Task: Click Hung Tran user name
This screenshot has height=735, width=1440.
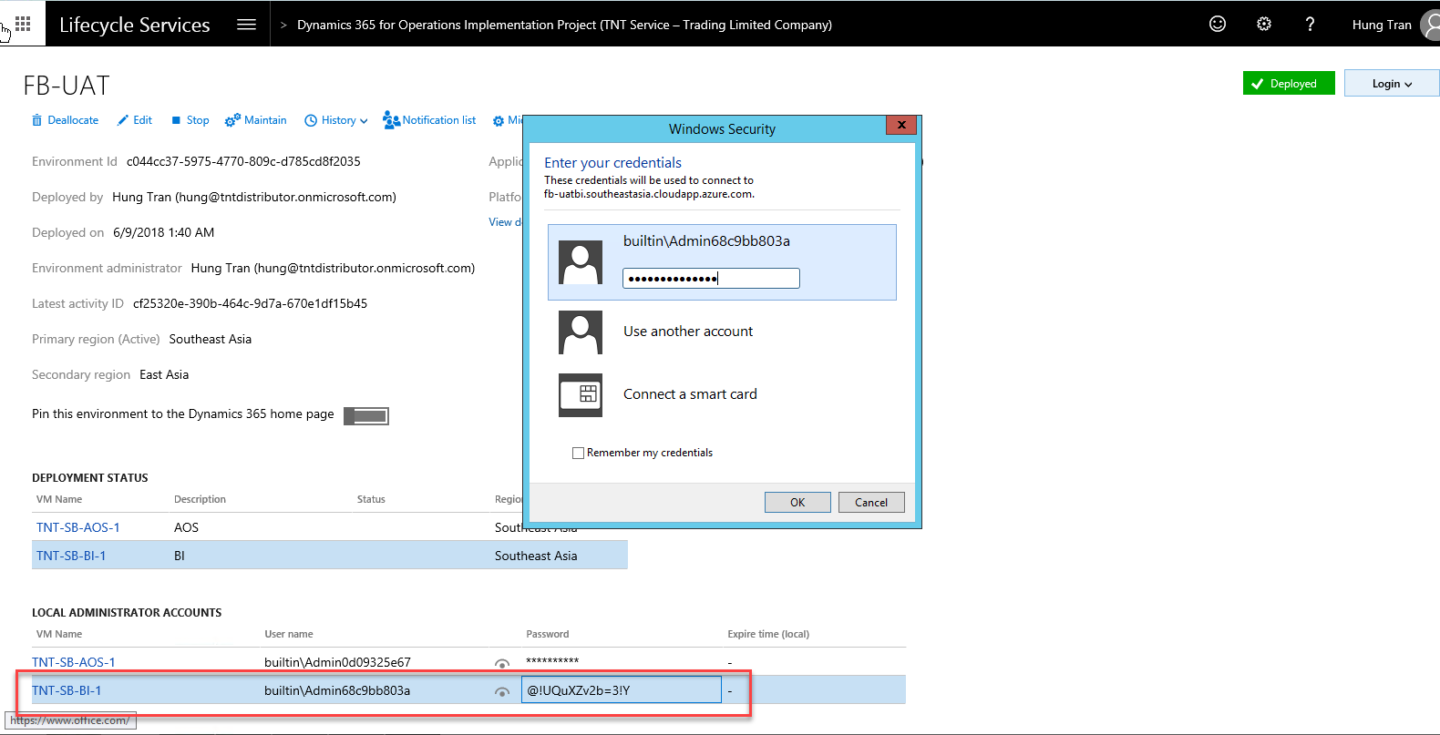Action: 1382,25
